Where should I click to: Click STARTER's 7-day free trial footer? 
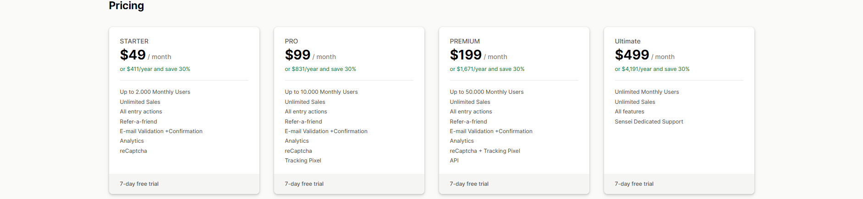[x=139, y=184]
